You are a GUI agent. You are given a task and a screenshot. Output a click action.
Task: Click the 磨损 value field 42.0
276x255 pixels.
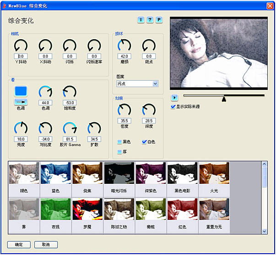pyautogui.click(x=124, y=56)
